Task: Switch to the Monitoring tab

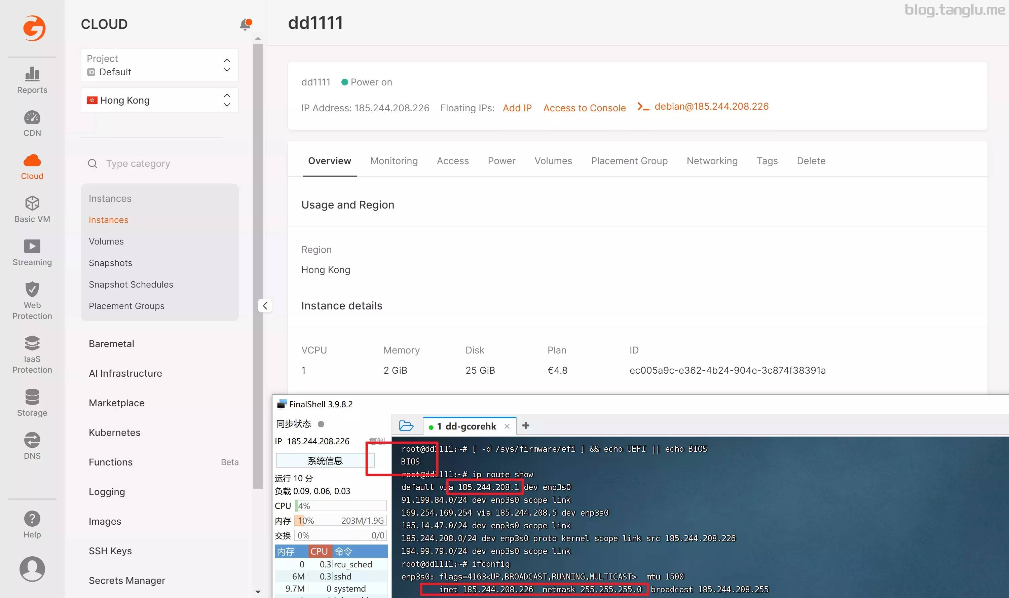Action: (x=394, y=161)
